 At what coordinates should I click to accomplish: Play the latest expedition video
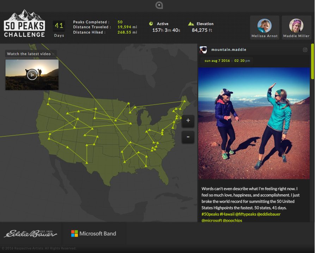(x=32, y=74)
